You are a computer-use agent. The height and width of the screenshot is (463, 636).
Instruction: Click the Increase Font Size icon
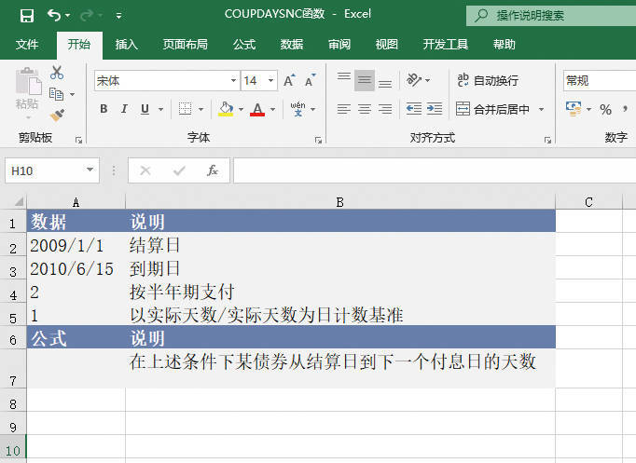[289, 81]
